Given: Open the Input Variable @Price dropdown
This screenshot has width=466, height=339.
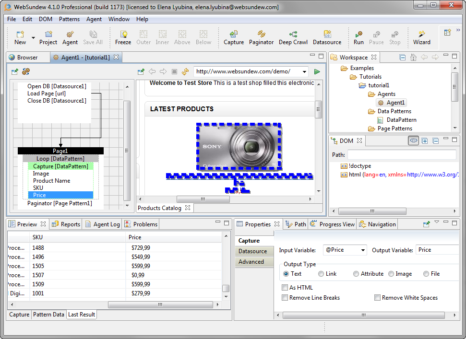Looking at the screenshot, I should (x=362, y=250).
